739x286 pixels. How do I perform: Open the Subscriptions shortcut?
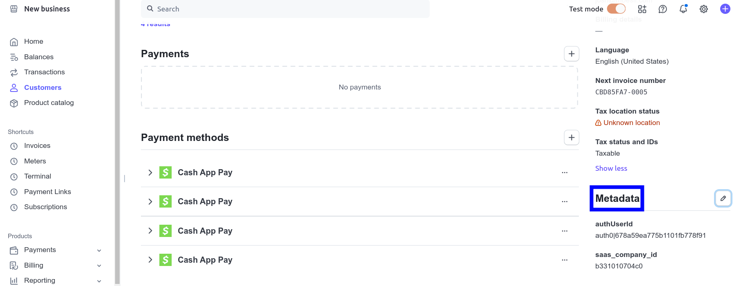click(x=45, y=207)
